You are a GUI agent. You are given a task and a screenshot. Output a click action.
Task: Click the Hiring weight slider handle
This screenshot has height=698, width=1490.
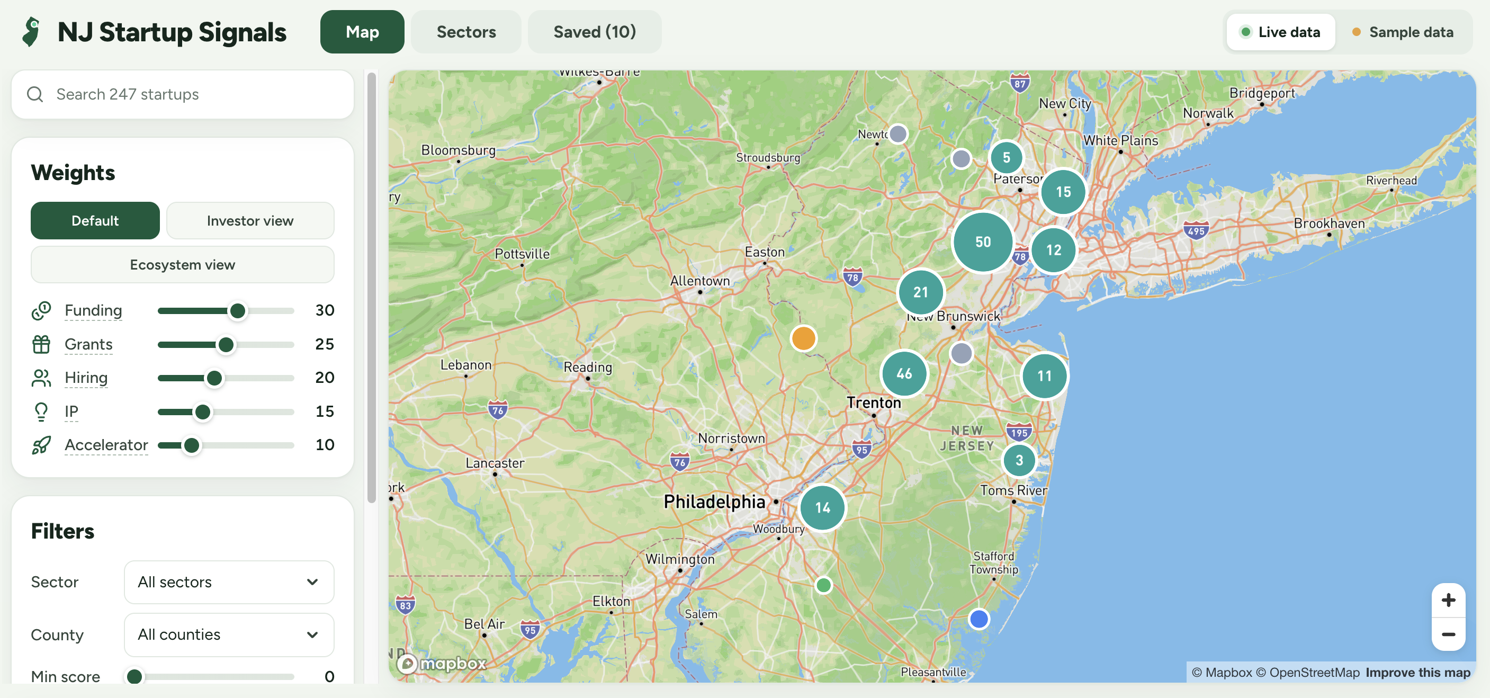pos(214,378)
